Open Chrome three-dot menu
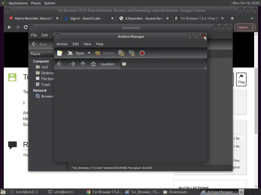Viewport: 261px width, 195px height. pyautogui.click(x=253, y=27)
